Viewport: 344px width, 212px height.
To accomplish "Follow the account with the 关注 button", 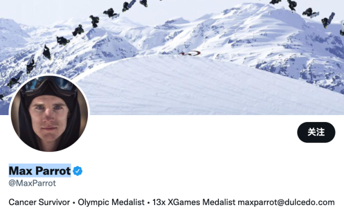I will point(316,132).
